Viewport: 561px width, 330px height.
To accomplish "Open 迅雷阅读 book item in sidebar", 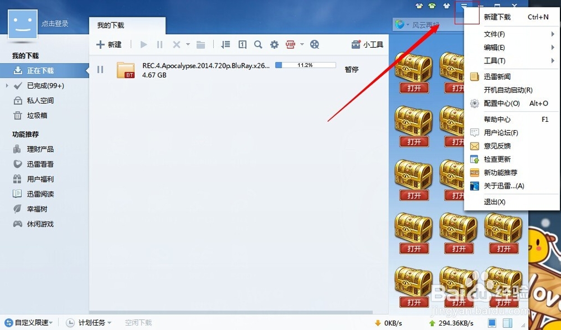I will pos(40,194).
